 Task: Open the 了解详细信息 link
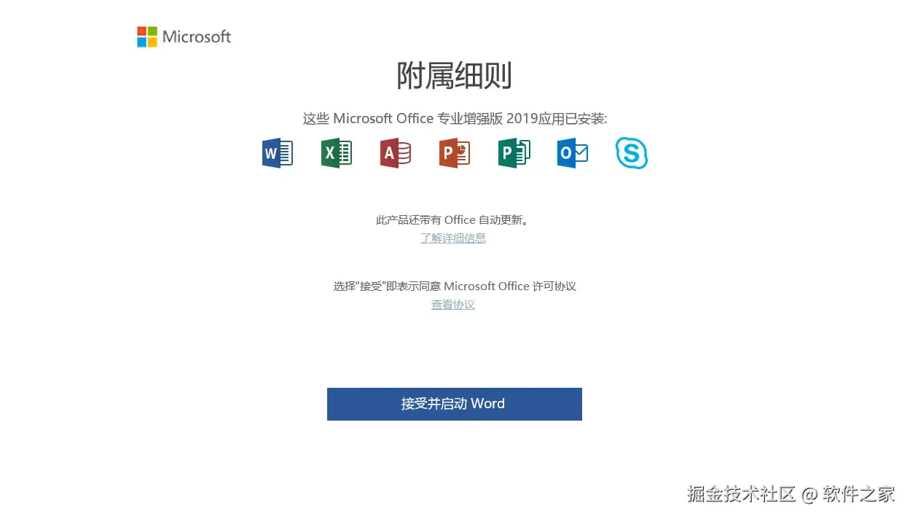pos(453,238)
